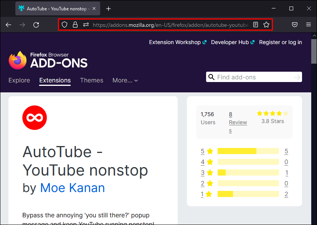
Task: Click inside the Find add-ons search field
Action: (253, 77)
